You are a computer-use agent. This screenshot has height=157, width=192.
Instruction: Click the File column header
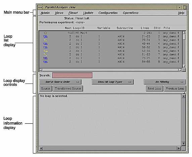tap(166, 28)
